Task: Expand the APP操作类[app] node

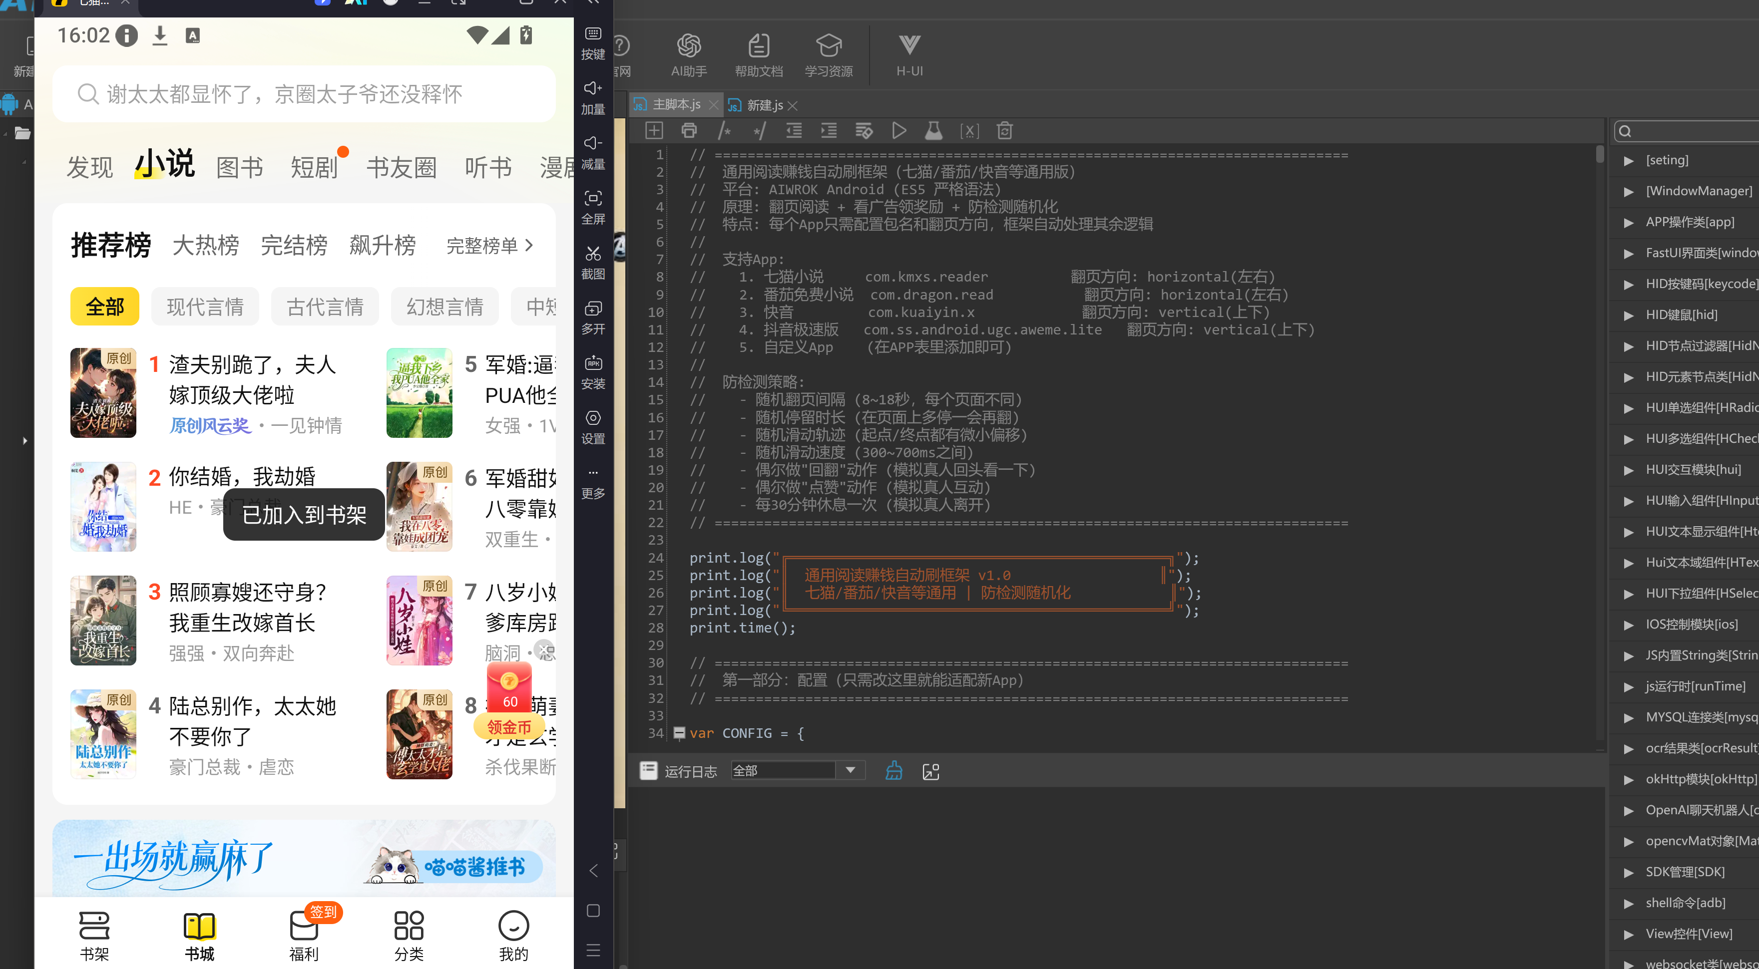Action: point(1629,223)
